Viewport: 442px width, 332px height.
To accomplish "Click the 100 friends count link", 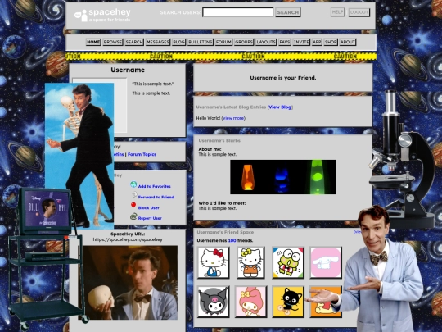I will click(x=232, y=240).
